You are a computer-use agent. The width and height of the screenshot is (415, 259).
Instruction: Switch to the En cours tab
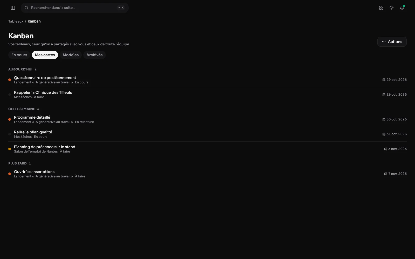click(19, 55)
